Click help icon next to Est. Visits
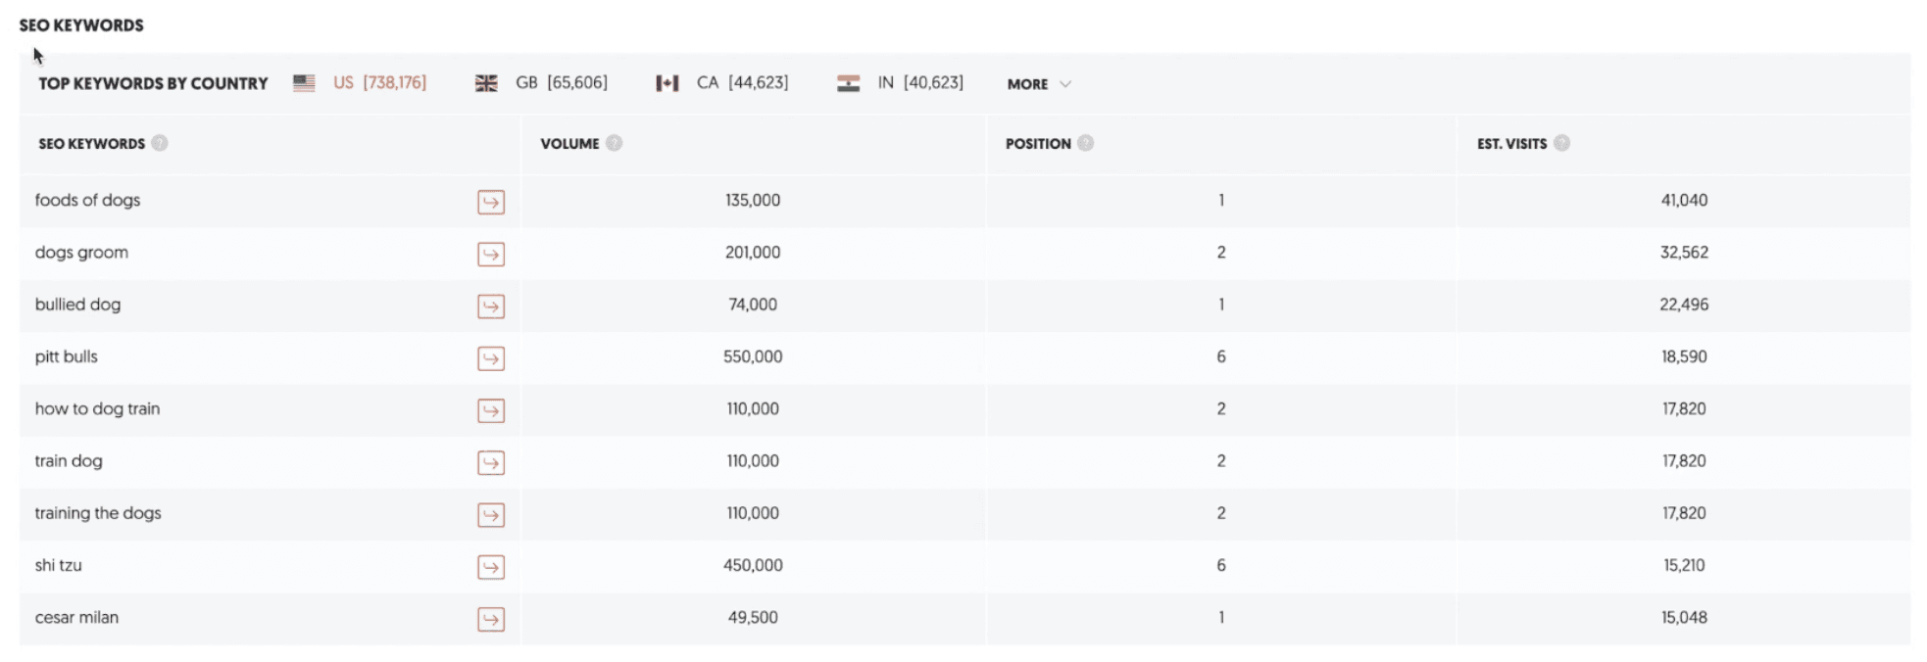The height and width of the screenshot is (662, 1927). 1561,143
